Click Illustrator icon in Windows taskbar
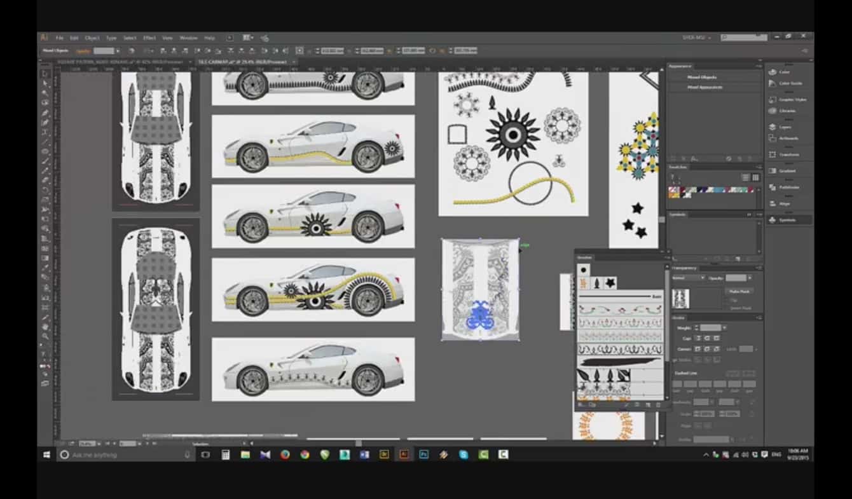 [403, 455]
